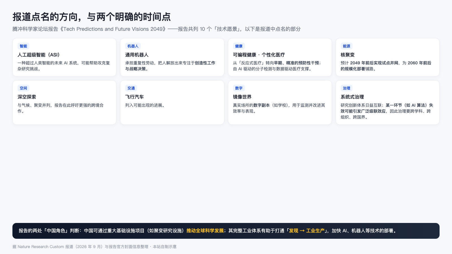Select the card heading "通用机器人"
The height and width of the screenshot is (254, 452).
137,55
